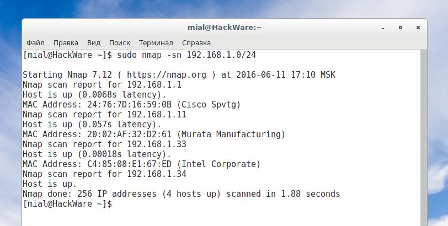
Task: Open the Вид menu
Action: 94,42
